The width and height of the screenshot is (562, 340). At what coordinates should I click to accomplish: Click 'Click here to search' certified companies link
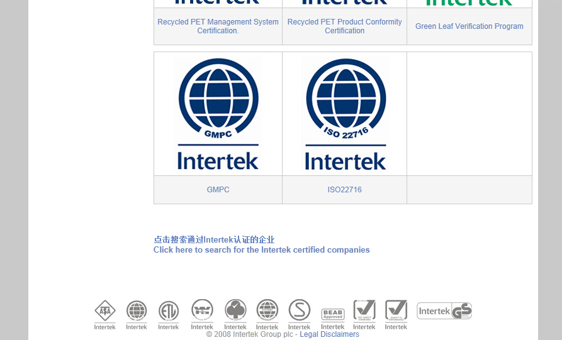(x=261, y=250)
